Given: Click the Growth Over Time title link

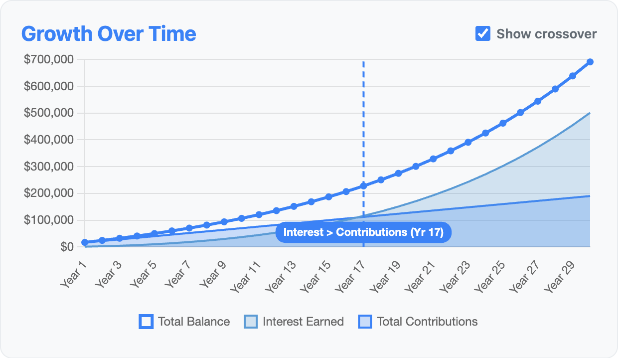Looking at the screenshot, I should point(109,34).
